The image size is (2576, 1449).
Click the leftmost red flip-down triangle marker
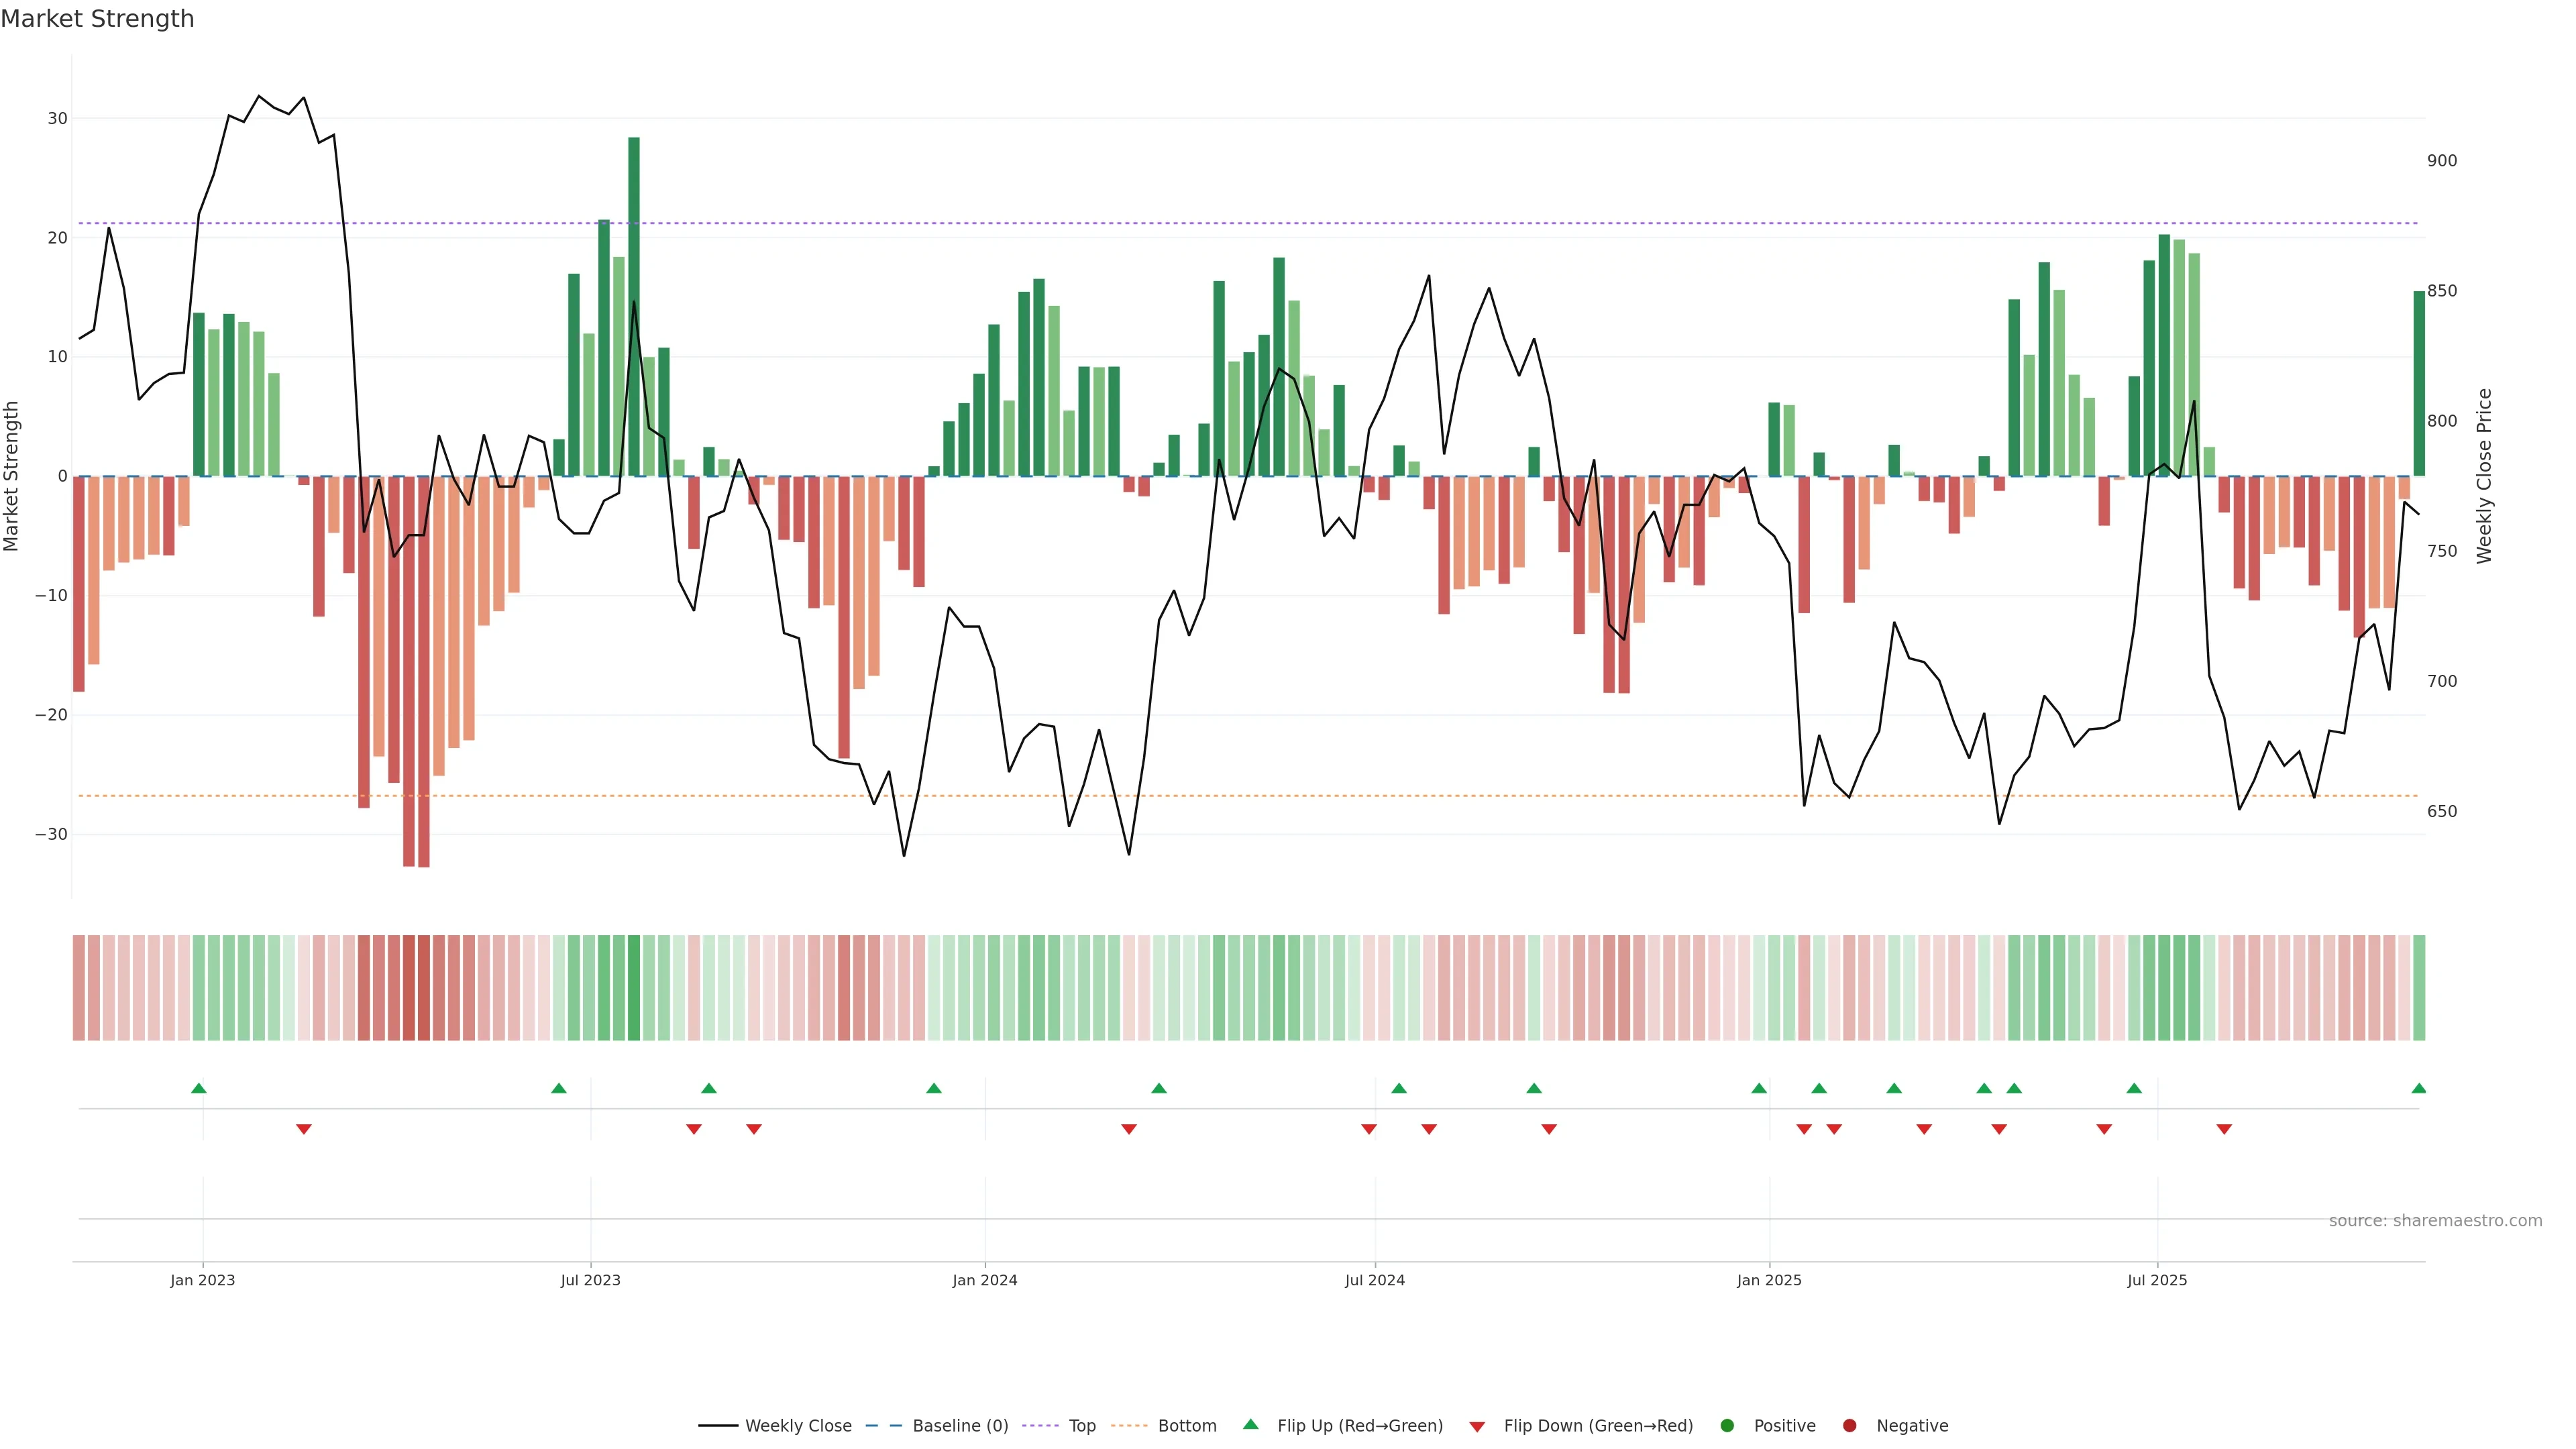point(304,1129)
